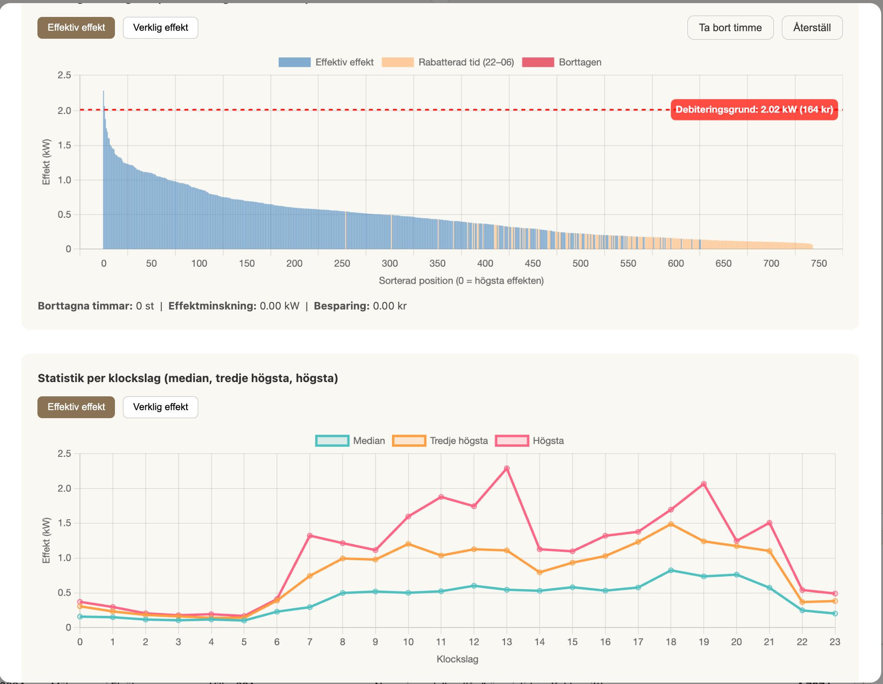Switch the sorted bar chart to Verklig effekt
The height and width of the screenshot is (684, 883).
point(160,28)
